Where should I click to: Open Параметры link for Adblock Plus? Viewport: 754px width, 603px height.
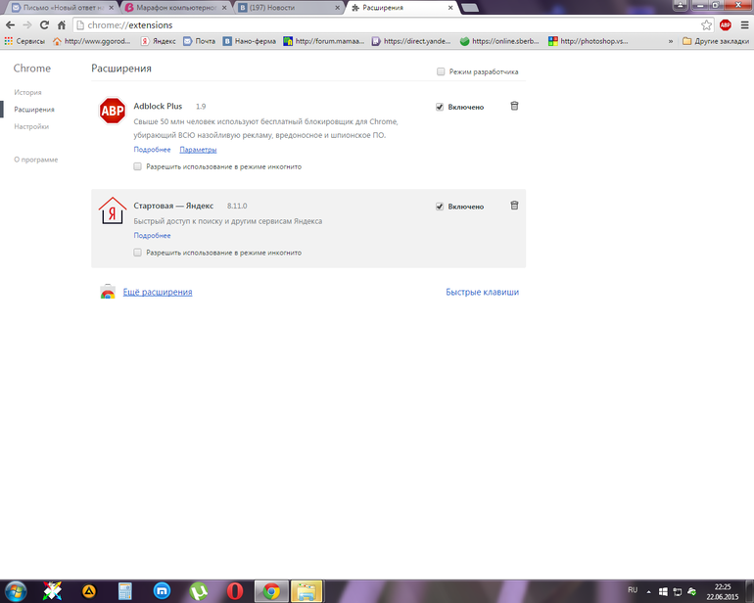click(x=198, y=150)
